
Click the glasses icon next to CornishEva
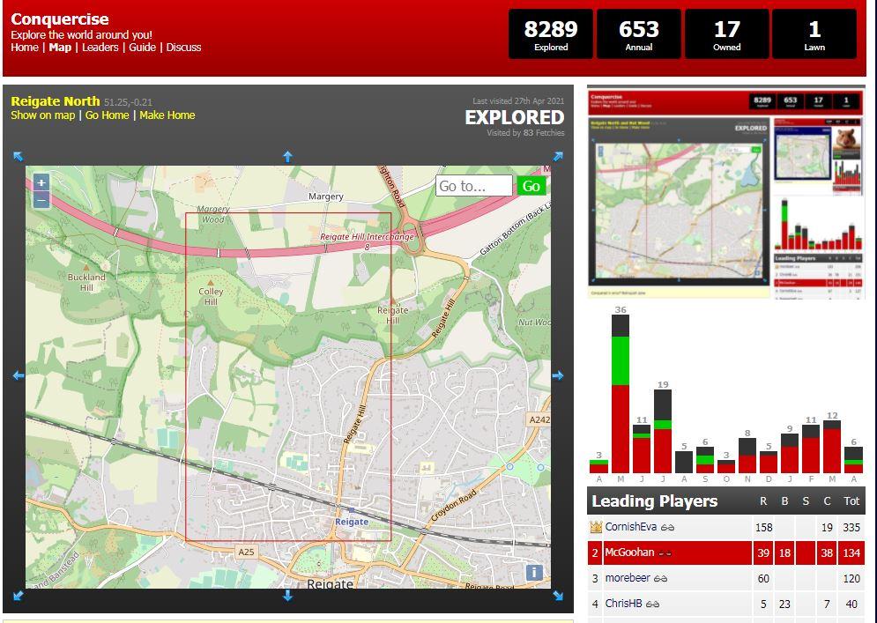pyautogui.click(x=667, y=527)
